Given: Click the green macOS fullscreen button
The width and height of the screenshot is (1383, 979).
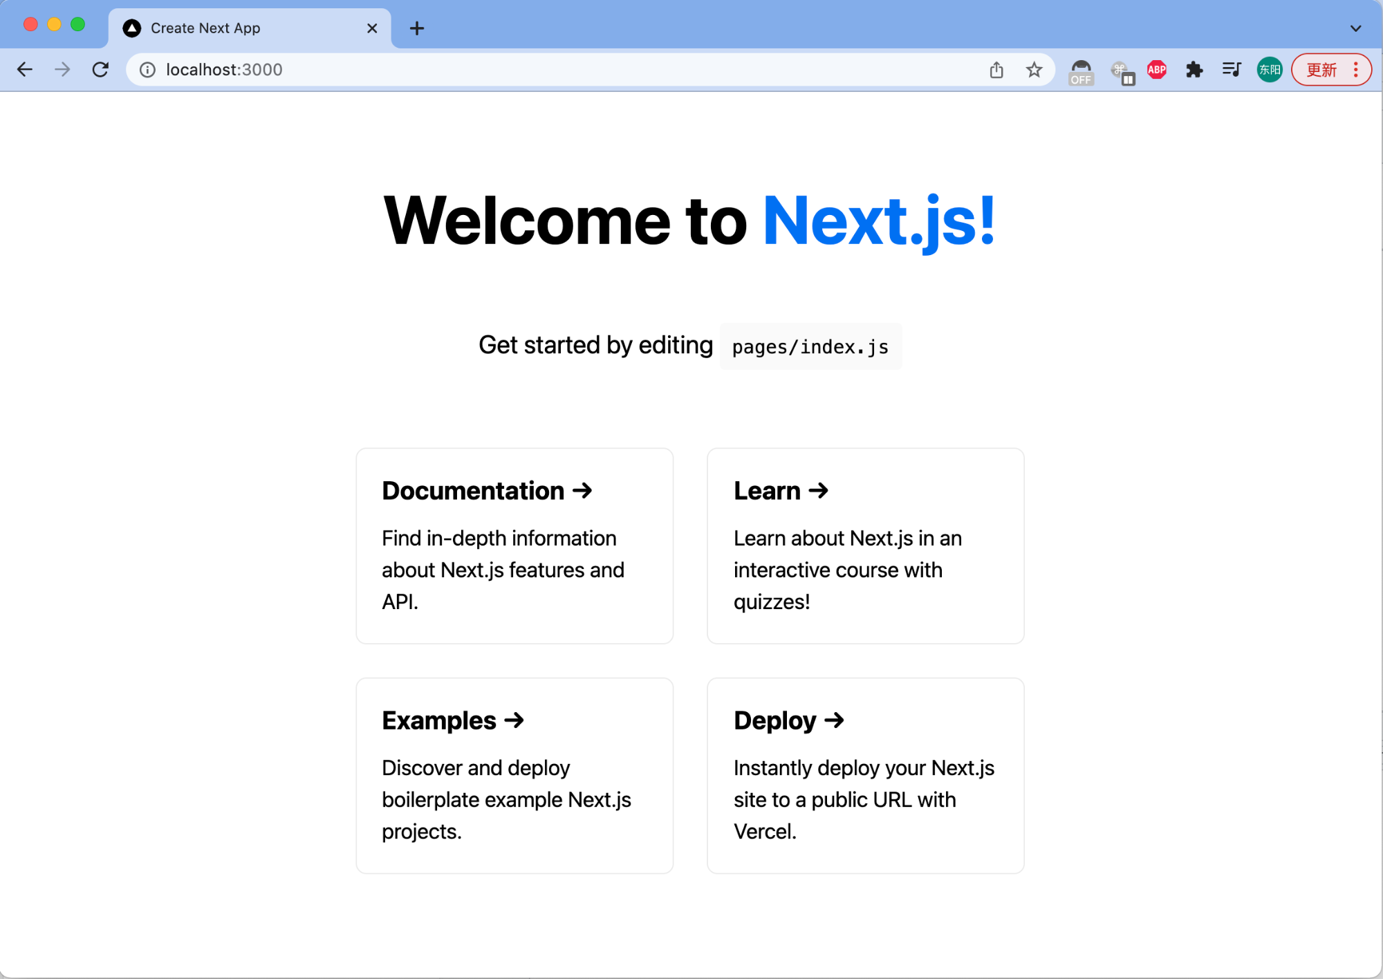Looking at the screenshot, I should (x=78, y=24).
